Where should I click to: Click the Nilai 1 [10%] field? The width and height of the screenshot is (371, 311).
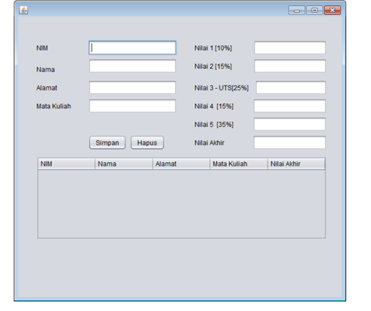point(290,48)
